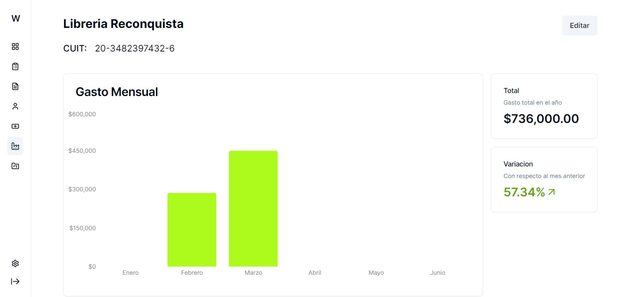Open settings gear icon in sidebar

(15, 263)
